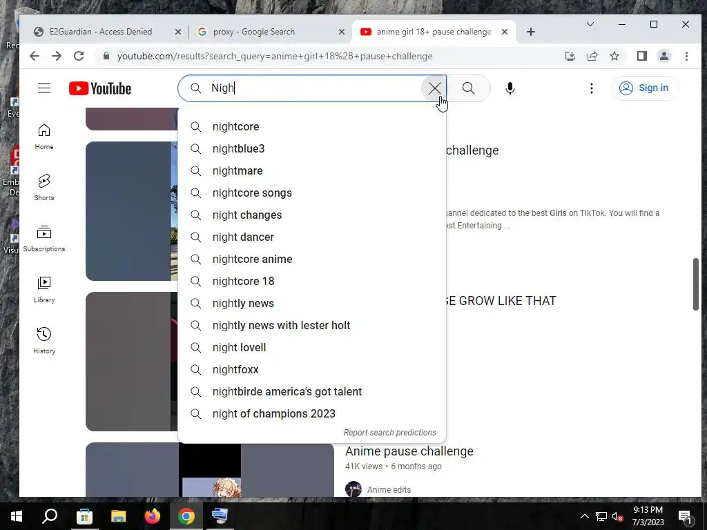The height and width of the screenshot is (530, 707).
Task: Click the search magnifier button
Action: coord(469,88)
